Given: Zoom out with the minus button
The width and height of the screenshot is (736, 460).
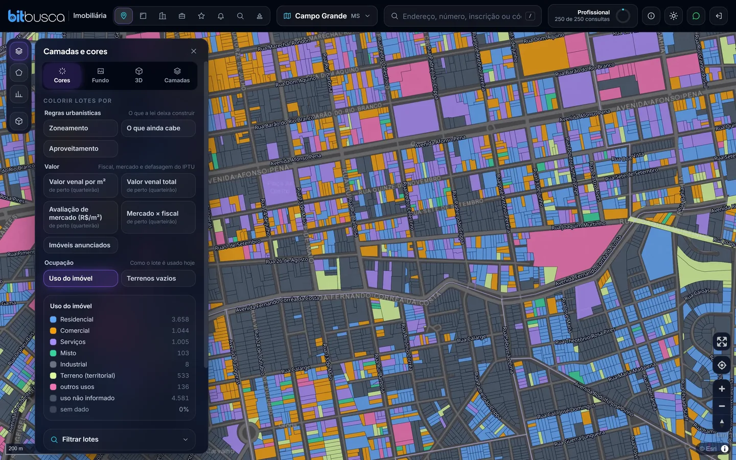Looking at the screenshot, I should point(722,406).
